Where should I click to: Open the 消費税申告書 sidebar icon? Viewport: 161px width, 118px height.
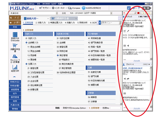coord(15,48)
